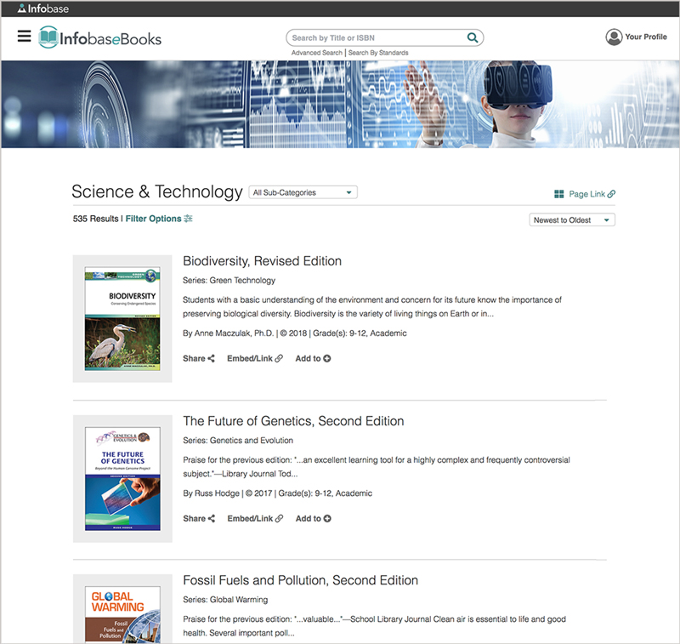The height and width of the screenshot is (644, 680).
Task: Click the Page Link chain icon
Action: pos(611,194)
